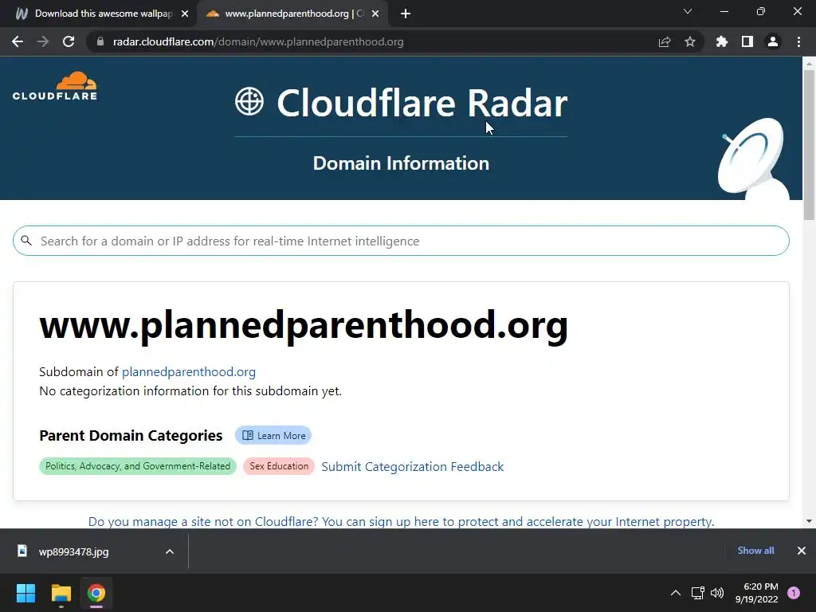Open the Cloudflare sign up link
This screenshot has width=816, height=612.
(402, 521)
